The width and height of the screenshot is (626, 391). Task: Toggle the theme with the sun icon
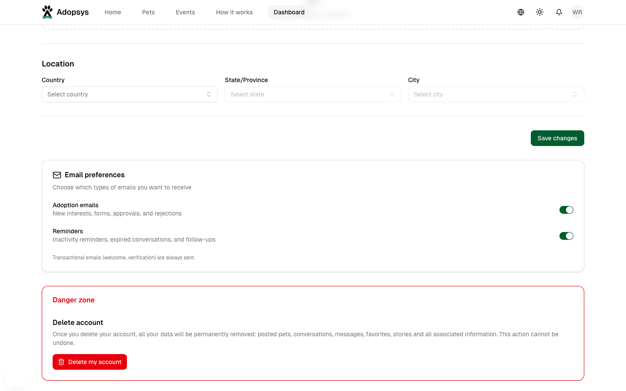click(x=539, y=12)
